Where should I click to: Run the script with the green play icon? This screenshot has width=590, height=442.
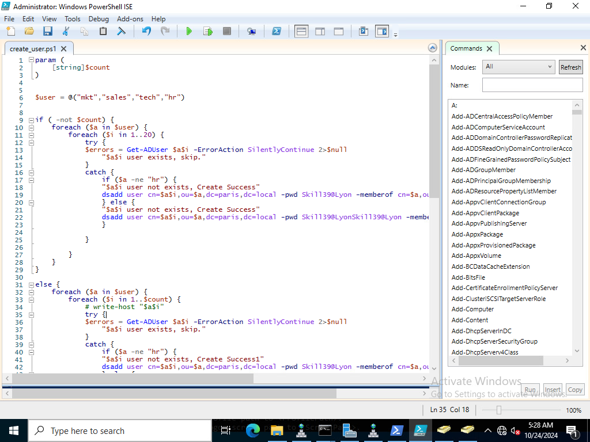point(189,31)
